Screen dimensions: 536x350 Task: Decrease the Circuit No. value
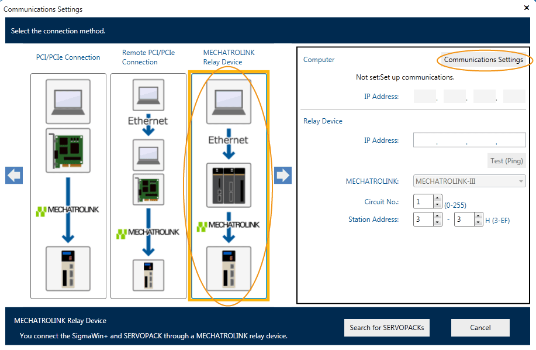(x=438, y=205)
